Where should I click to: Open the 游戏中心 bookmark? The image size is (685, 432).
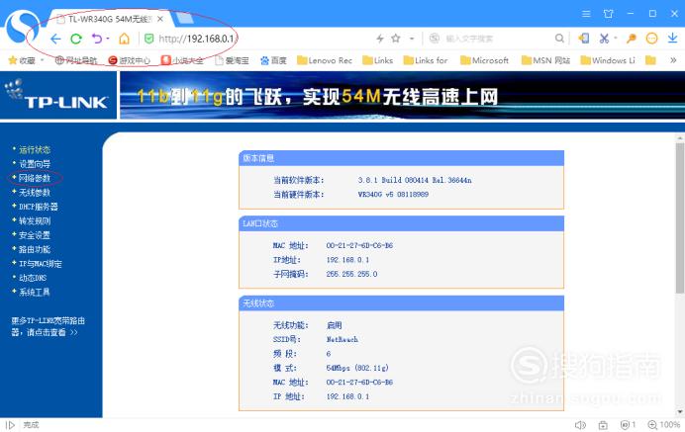[129, 60]
